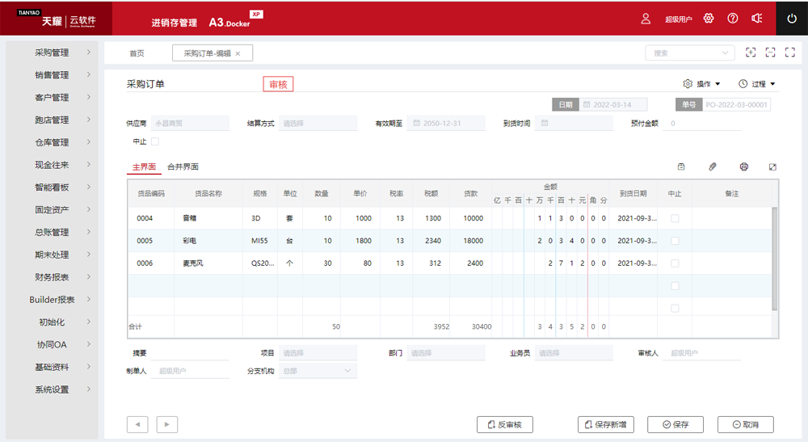The height and width of the screenshot is (442, 808).
Task: Toggle the 中止 checkbox under 供应商
Action: 155,141
